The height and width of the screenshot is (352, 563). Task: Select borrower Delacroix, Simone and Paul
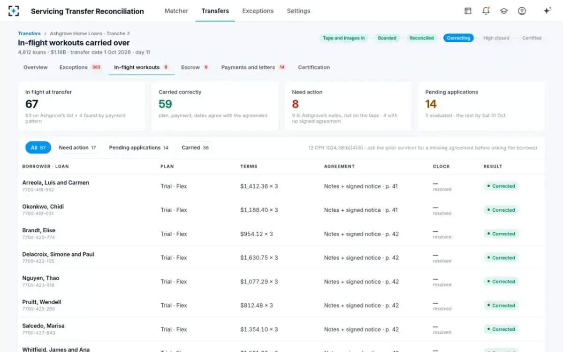pos(58,254)
